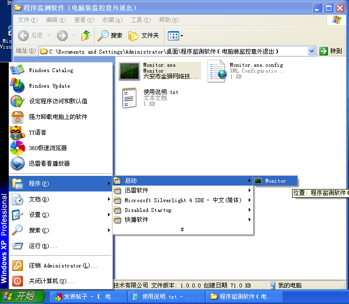Click 关闭计算机(U)... shut down entry
The image size is (349, 304).
coord(60,281)
